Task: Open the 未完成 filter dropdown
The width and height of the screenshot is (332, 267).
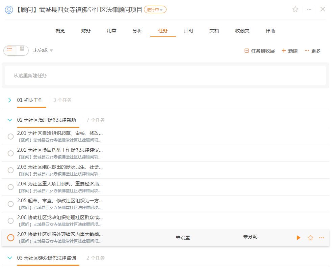Action: (43, 50)
